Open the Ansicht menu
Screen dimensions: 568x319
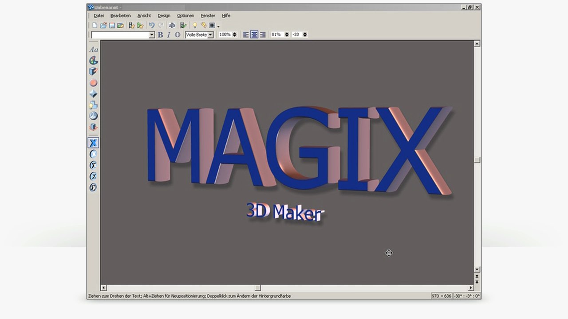pos(144,16)
